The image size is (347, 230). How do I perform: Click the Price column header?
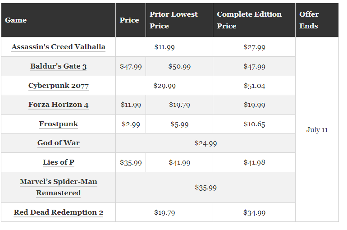129,20
